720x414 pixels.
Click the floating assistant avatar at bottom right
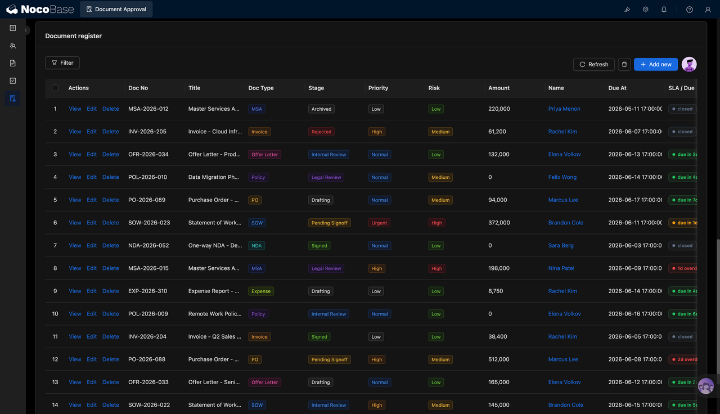pos(706,386)
